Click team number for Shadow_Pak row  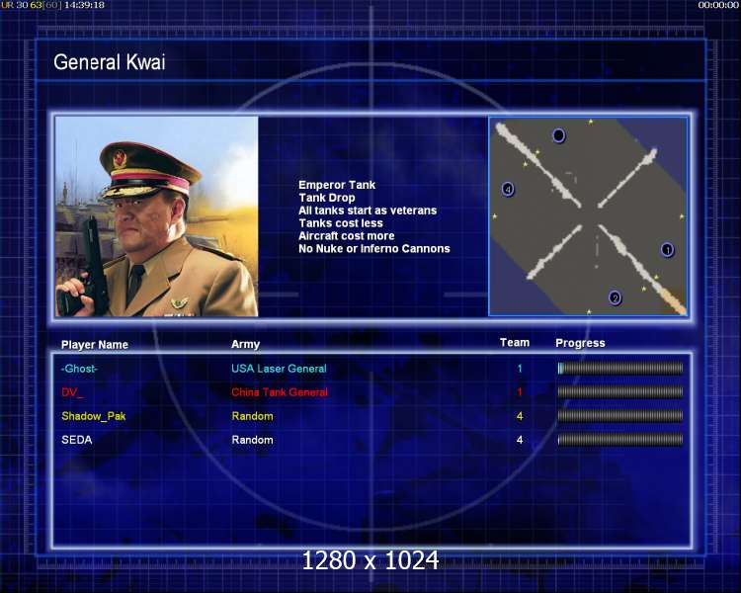[520, 416]
